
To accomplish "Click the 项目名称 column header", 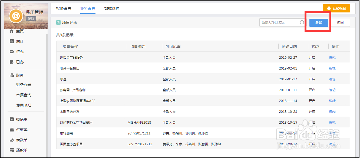I will 70,46.
